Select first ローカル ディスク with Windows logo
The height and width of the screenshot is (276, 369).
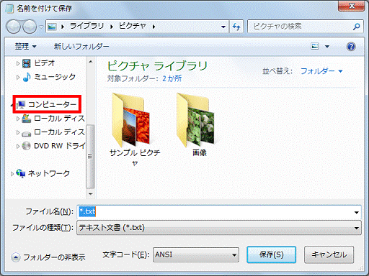coord(53,118)
